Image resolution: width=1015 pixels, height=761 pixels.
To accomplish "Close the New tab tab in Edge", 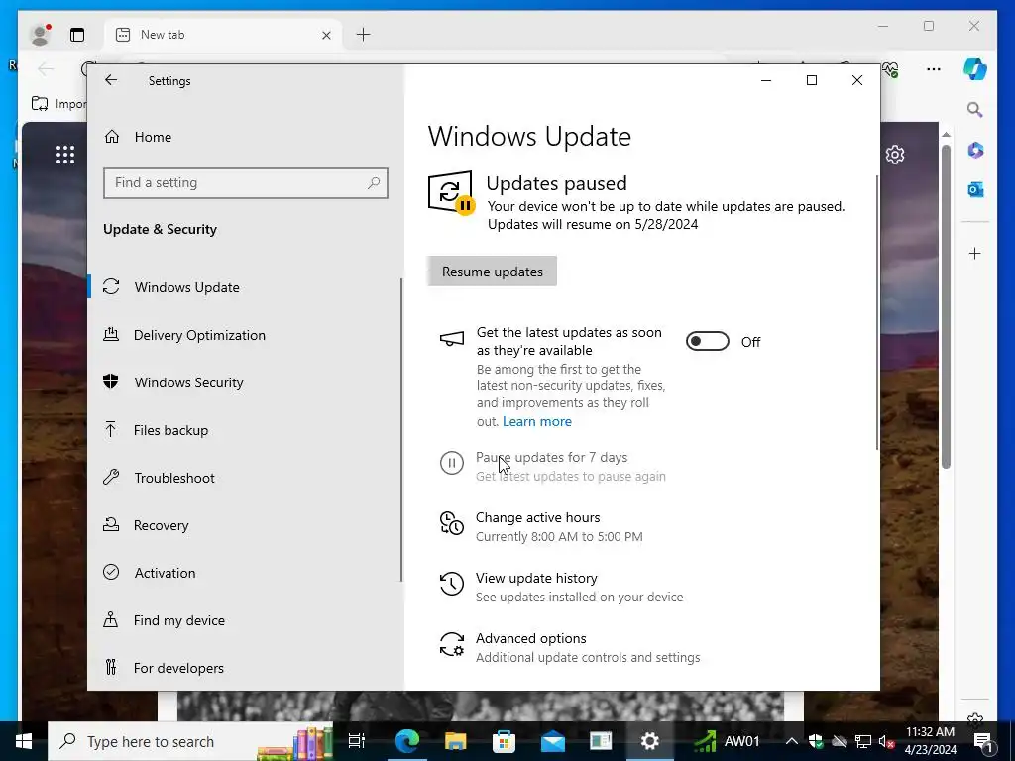I will click(x=326, y=35).
